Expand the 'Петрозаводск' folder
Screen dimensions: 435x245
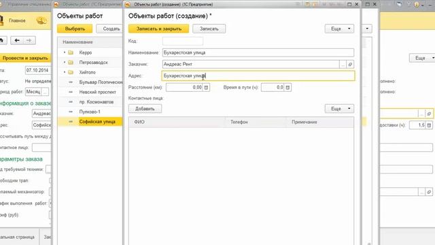65,62
